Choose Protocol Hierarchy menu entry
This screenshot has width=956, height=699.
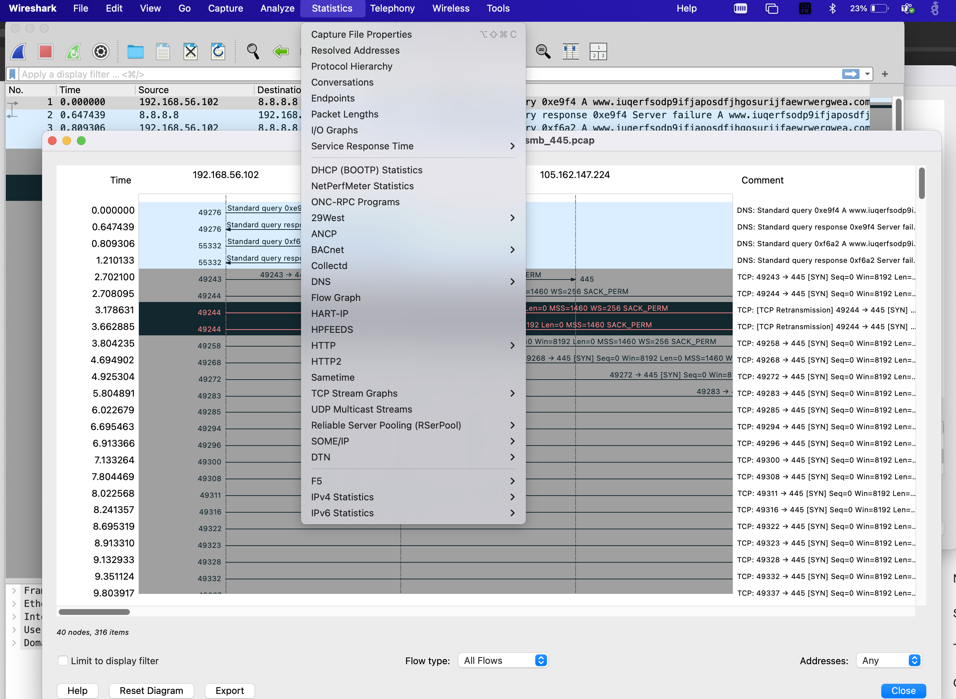tap(351, 66)
